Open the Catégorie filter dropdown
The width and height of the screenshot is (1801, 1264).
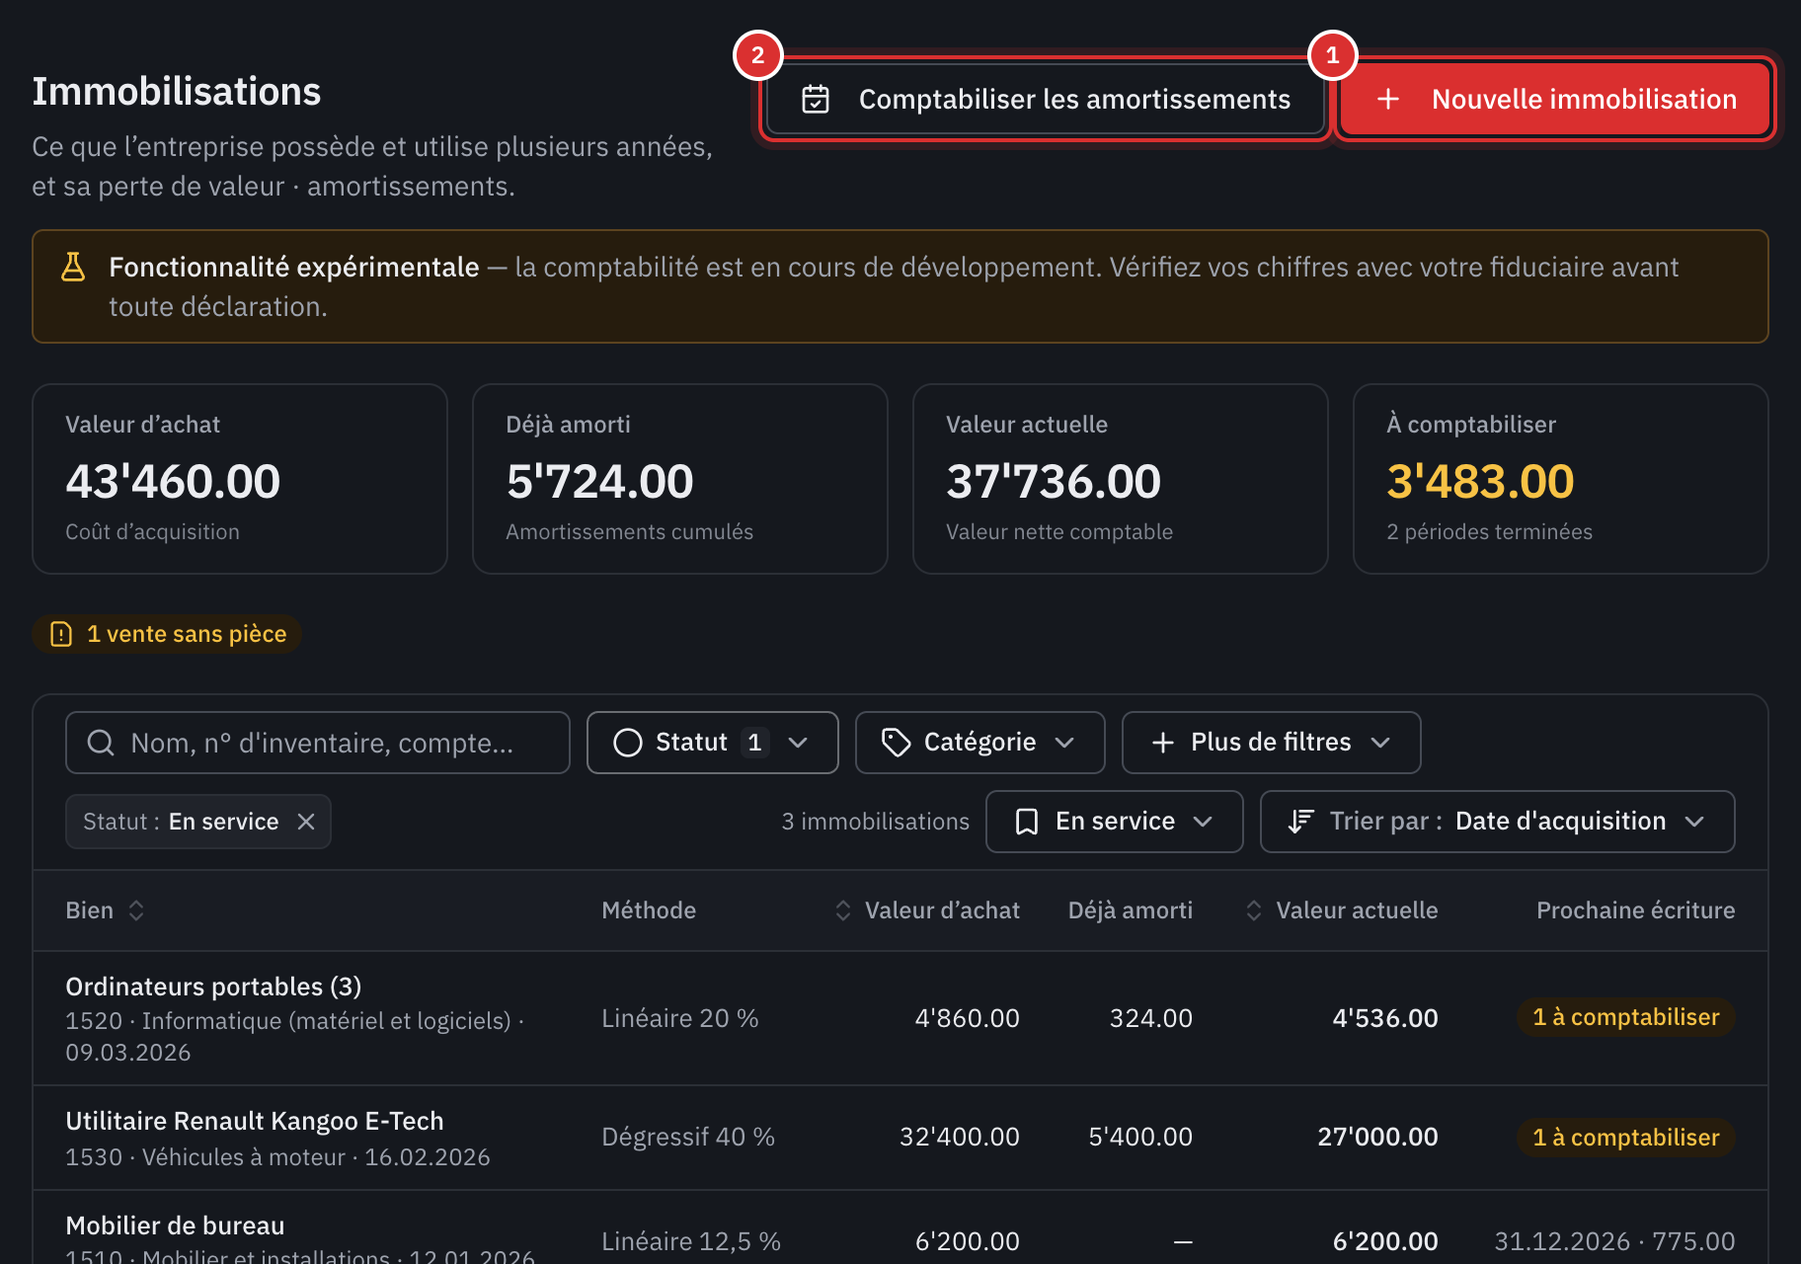click(980, 743)
